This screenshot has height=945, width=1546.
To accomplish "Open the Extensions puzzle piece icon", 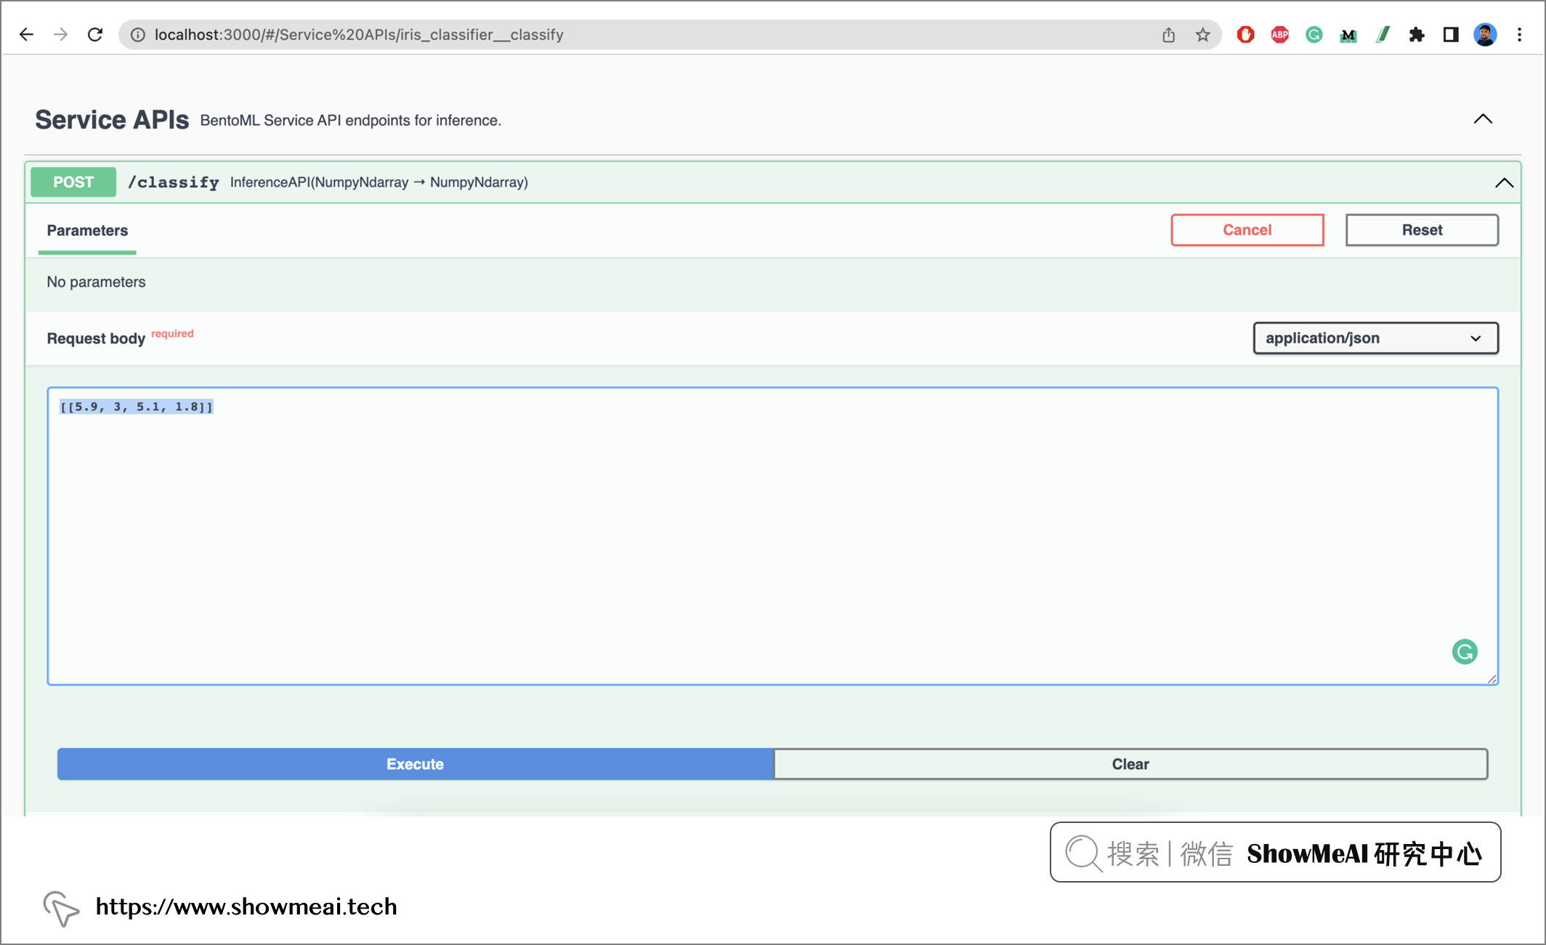I will [1417, 34].
